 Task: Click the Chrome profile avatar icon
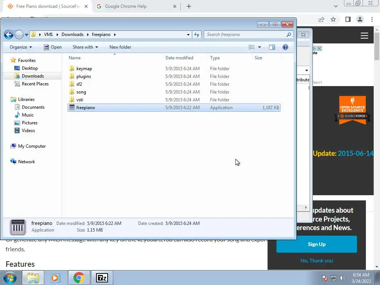point(360,19)
